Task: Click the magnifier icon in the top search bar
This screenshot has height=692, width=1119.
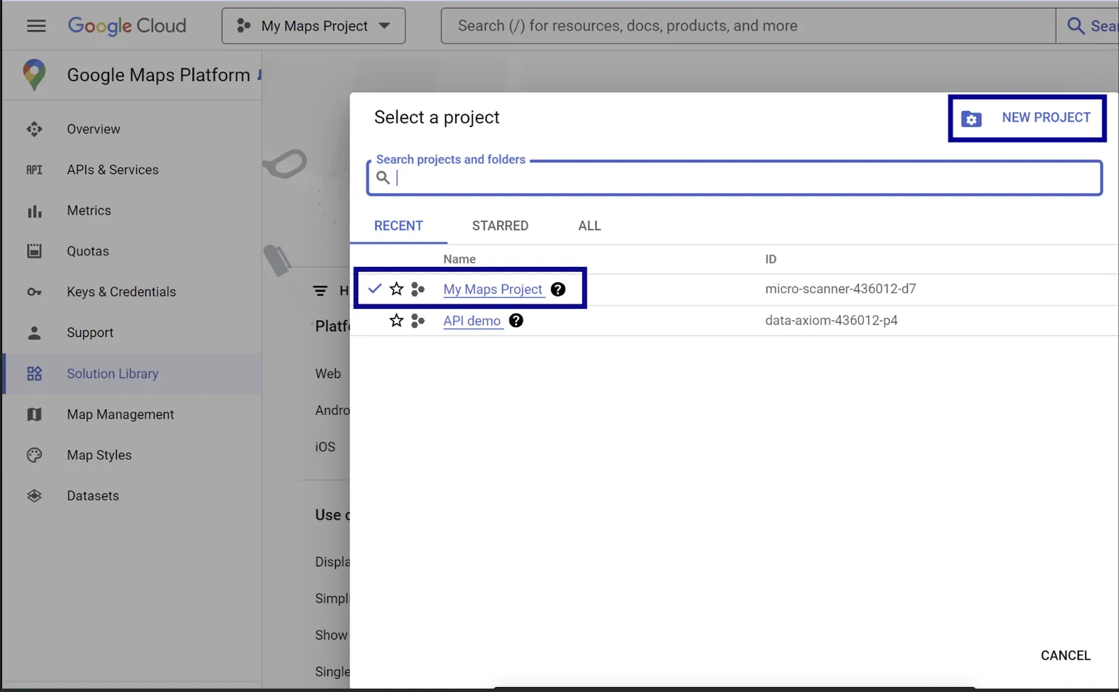Action: pos(1076,26)
